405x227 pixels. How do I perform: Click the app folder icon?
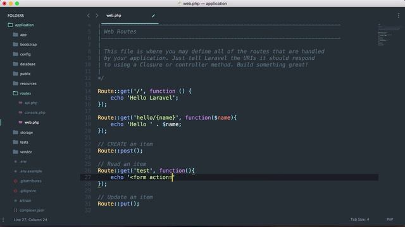click(x=15, y=35)
